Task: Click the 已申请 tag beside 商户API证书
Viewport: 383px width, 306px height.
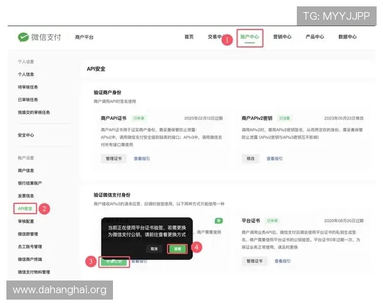Action: pos(139,119)
